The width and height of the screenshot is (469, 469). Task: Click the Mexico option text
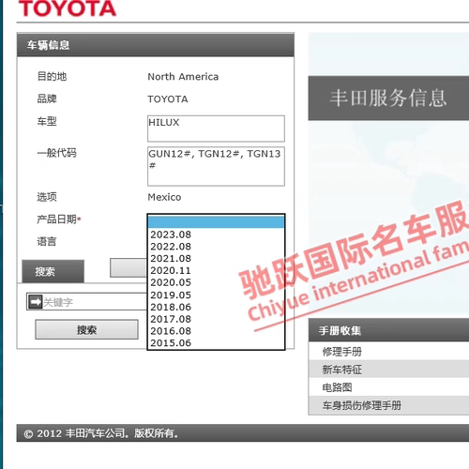coord(164,197)
